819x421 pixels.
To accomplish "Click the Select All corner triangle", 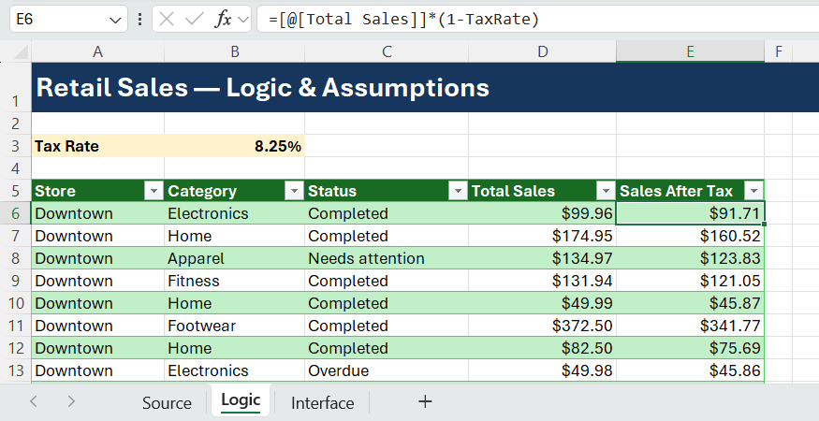I will (x=21, y=51).
